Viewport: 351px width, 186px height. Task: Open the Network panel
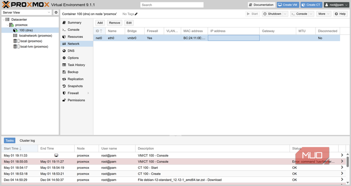point(77,44)
